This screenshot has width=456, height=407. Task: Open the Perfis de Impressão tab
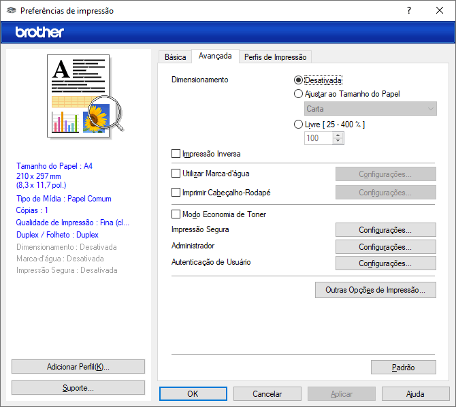coord(275,57)
